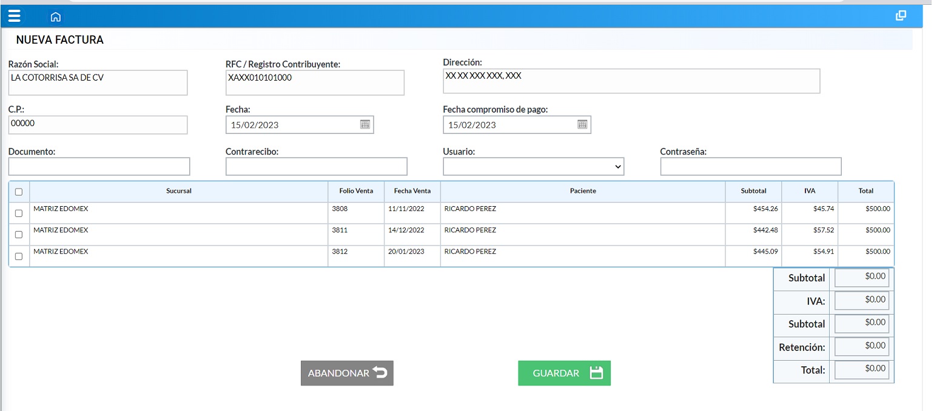Check the row for Folio Venta 3812
934x411 pixels.
[19, 256]
